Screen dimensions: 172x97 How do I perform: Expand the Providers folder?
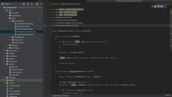pos(7,48)
